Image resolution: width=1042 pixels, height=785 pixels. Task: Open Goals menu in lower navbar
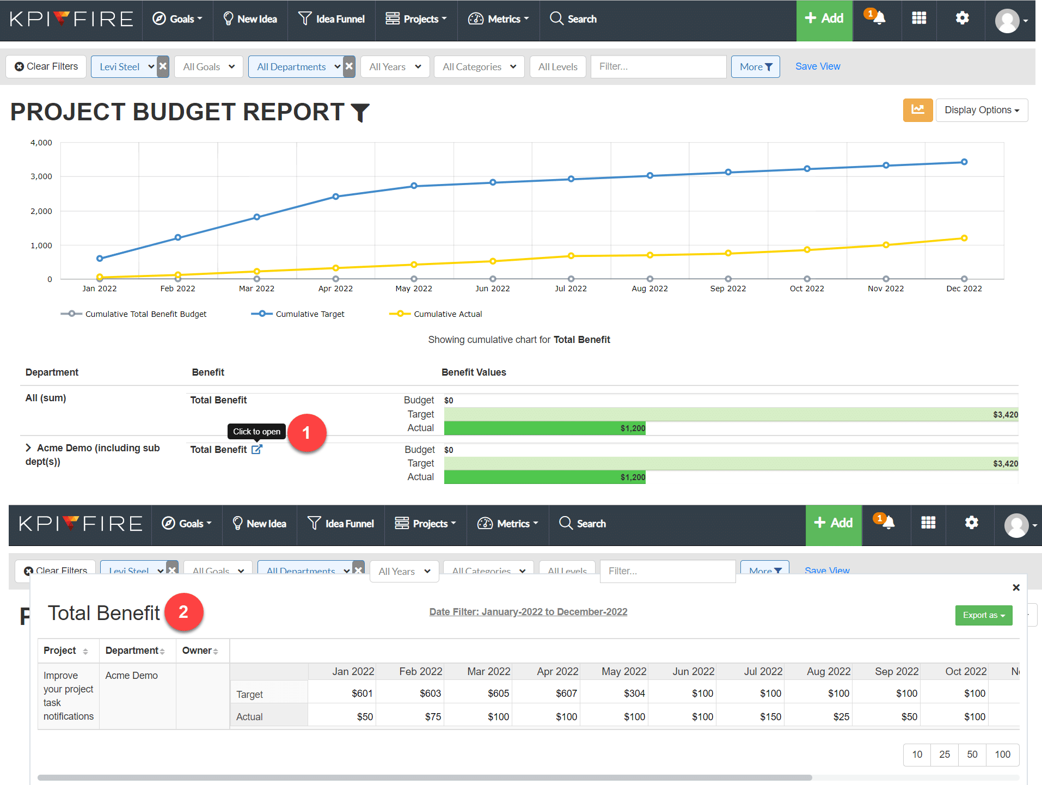coord(187,524)
